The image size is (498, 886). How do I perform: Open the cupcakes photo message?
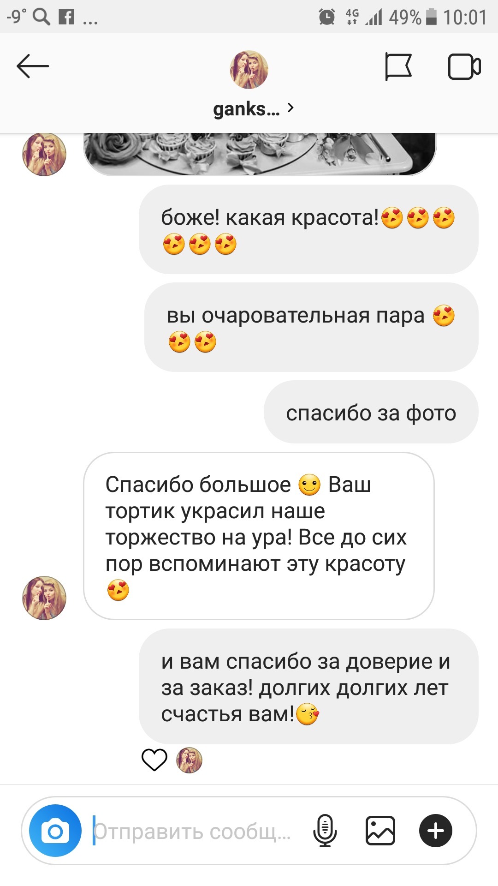click(x=260, y=154)
